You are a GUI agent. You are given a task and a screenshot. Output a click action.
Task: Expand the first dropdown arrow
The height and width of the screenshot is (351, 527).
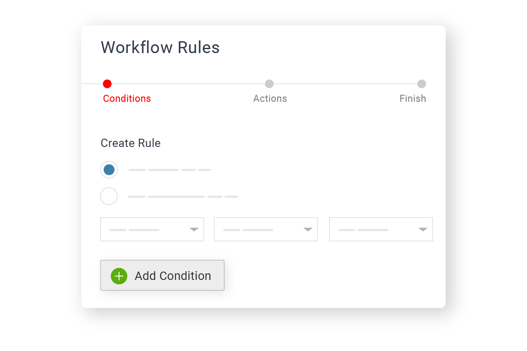tap(194, 229)
